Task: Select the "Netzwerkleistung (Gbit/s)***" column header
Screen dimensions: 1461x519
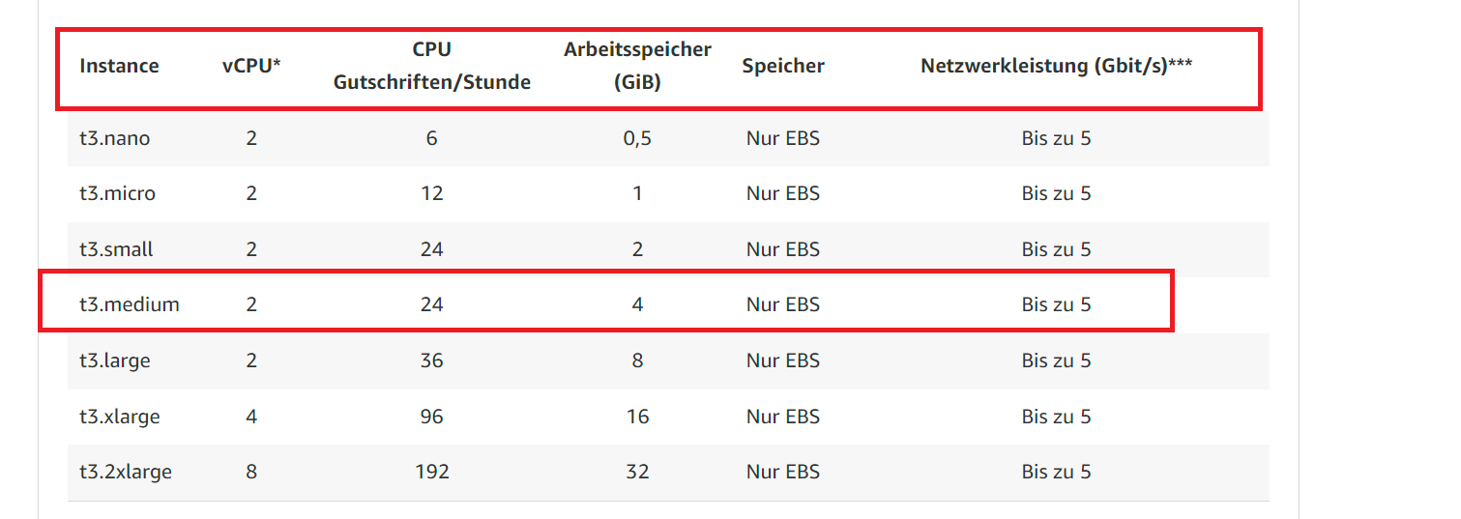Action: point(1056,66)
